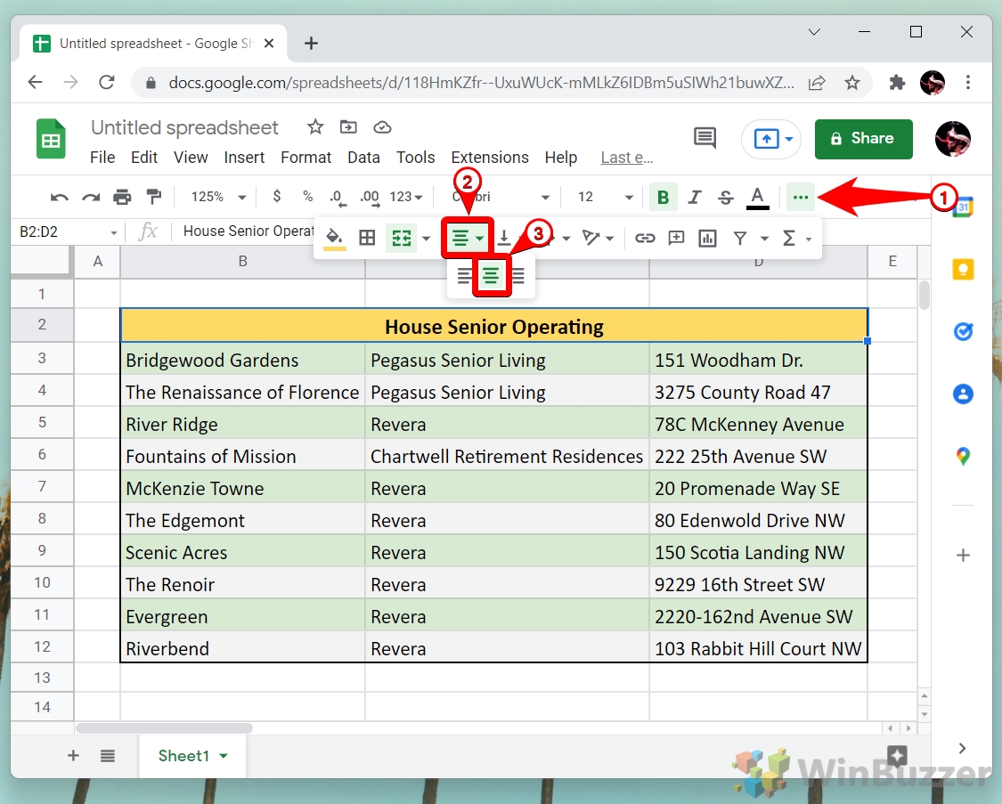1002x804 pixels.
Task: Format as percent icon
Action: (308, 197)
